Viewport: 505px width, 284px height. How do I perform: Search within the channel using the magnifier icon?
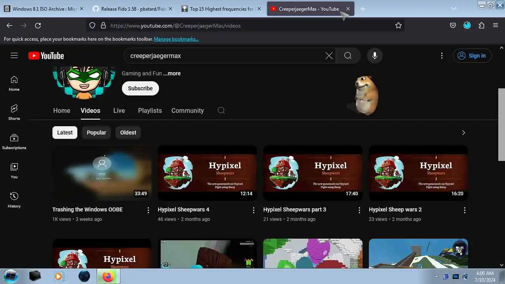(x=221, y=110)
